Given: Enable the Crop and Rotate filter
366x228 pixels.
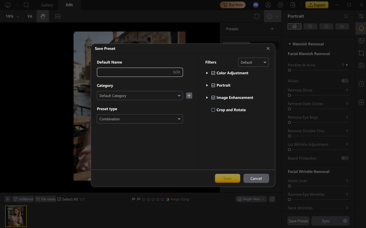Looking at the screenshot, I should (x=213, y=110).
